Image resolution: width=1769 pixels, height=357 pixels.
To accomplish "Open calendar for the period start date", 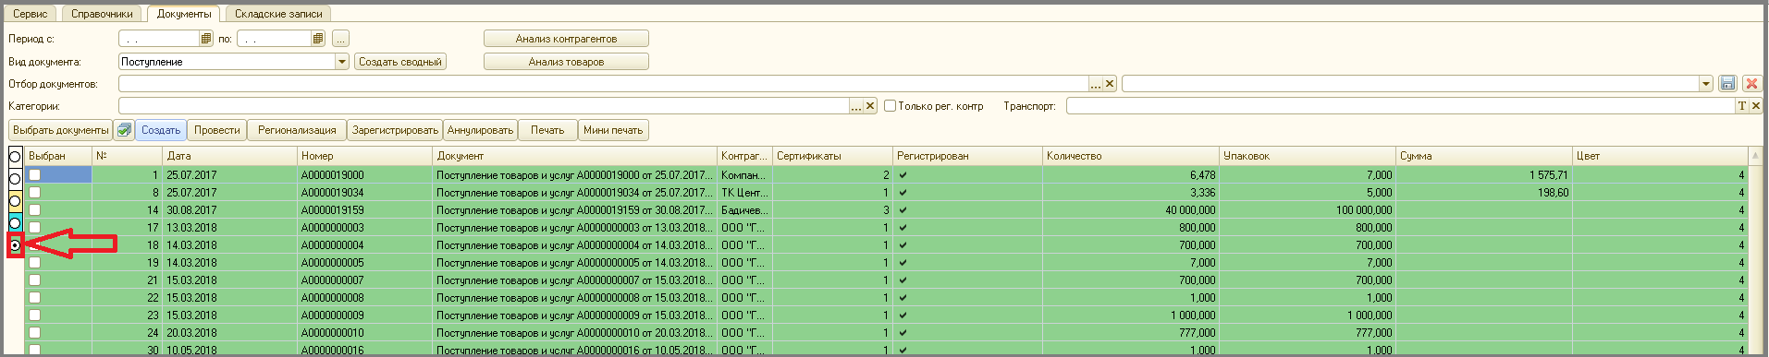I will pos(206,39).
